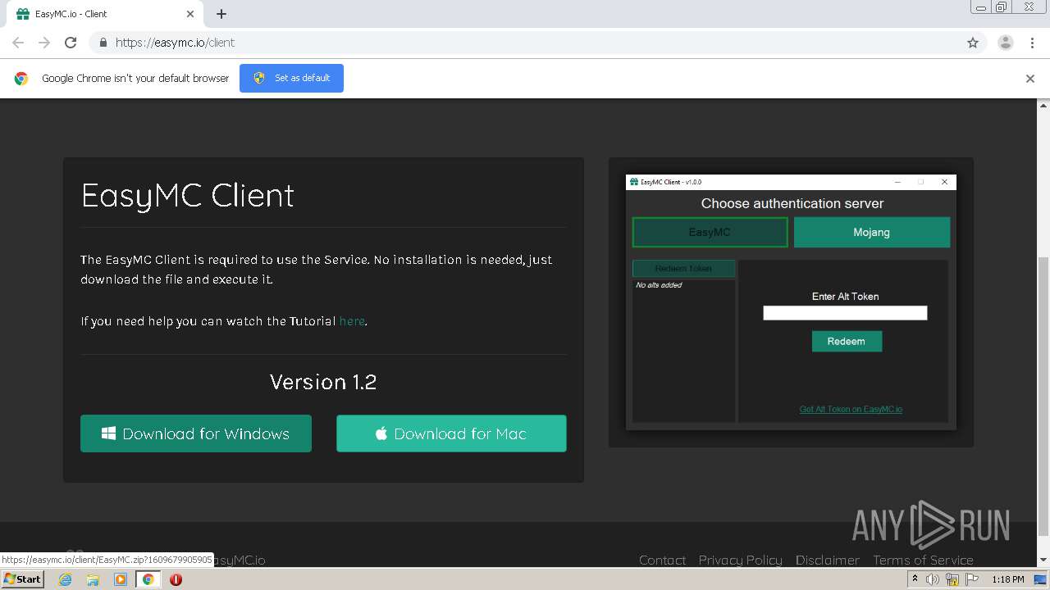This screenshot has height=590, width=1050.
Task: Click the EasyMC Client preview screenshot
Action: (791, 302)
